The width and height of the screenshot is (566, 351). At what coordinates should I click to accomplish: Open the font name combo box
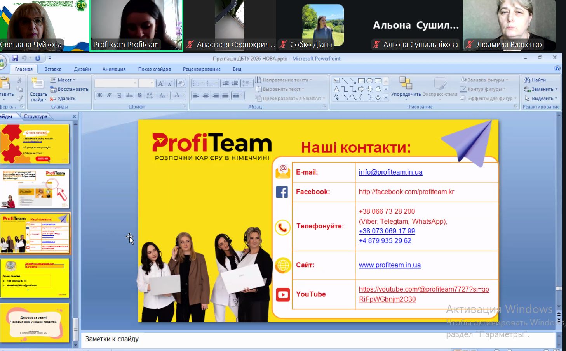pyautogui.click(x=116, y=83)
